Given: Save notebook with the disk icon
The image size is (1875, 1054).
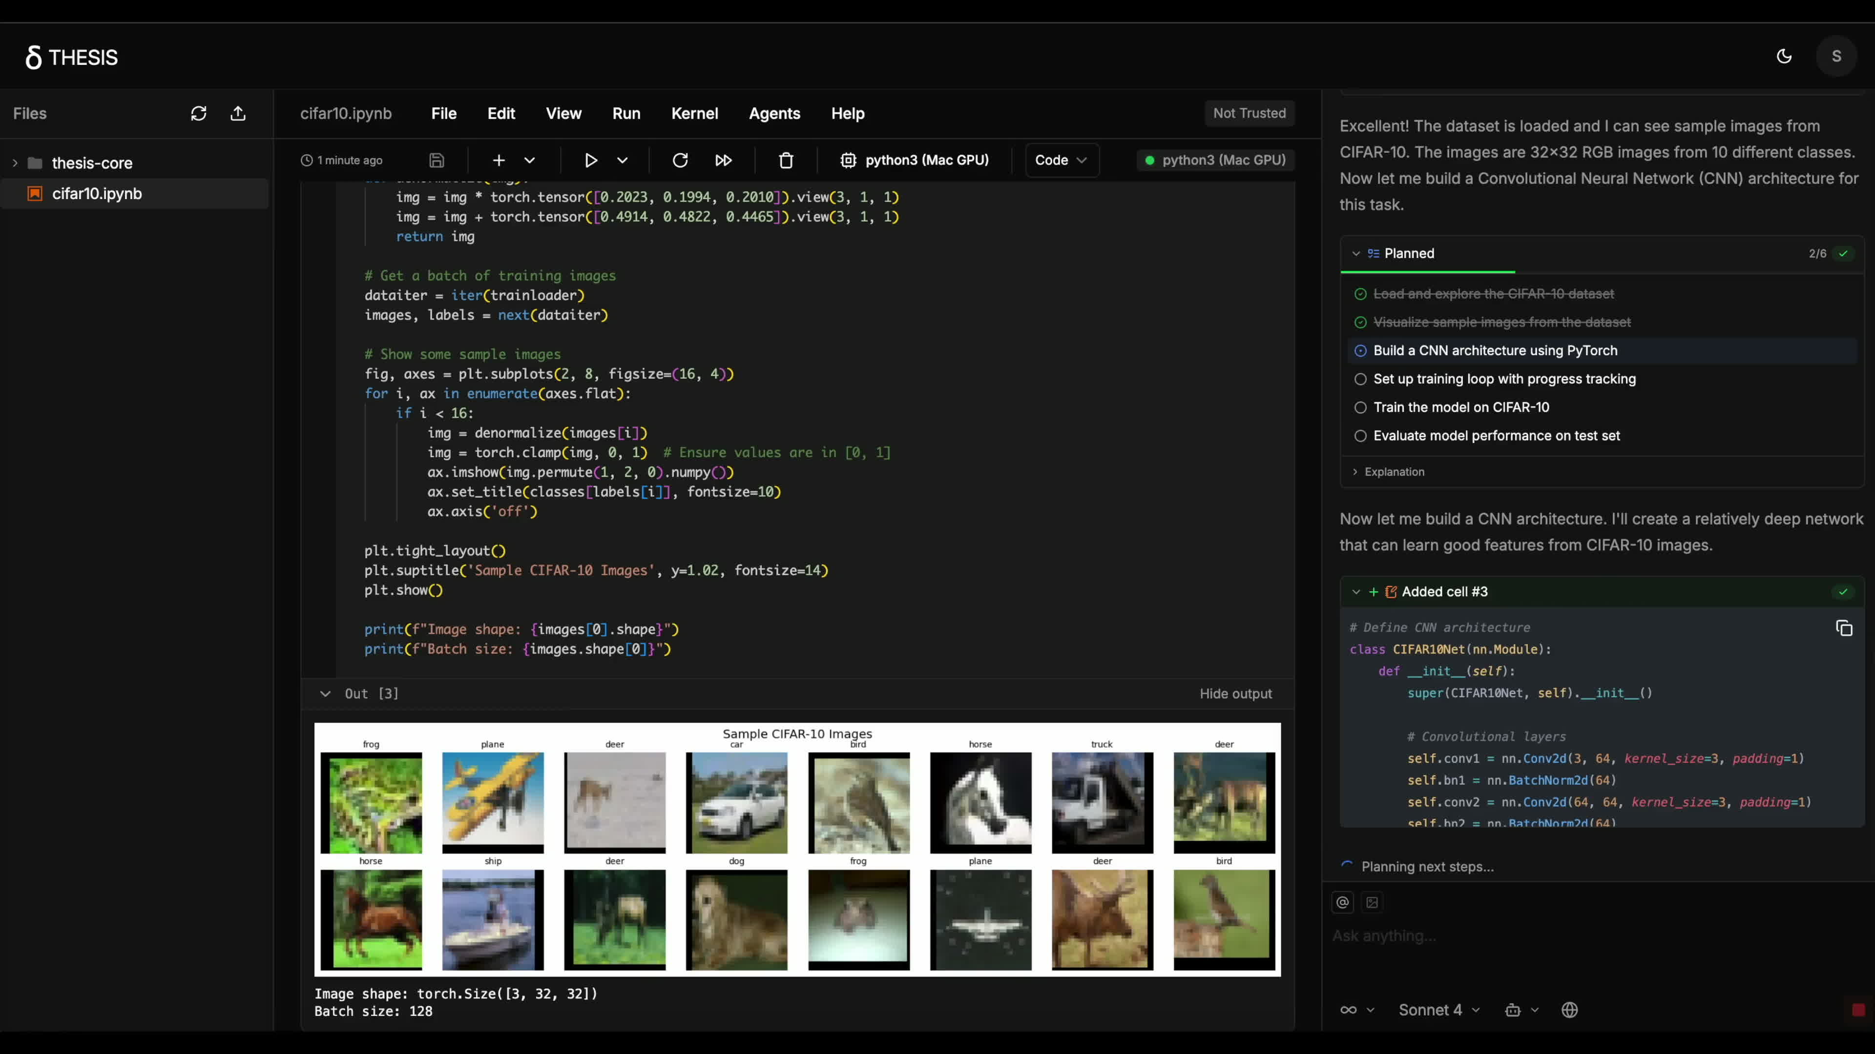Looking at the screenshot, I should pos(437,160).
